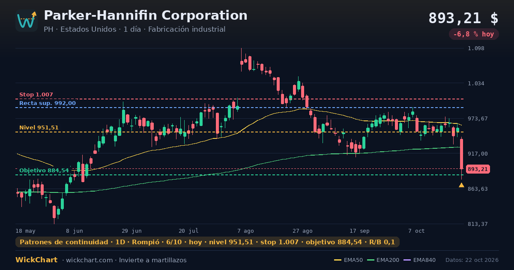The image size is (514, 270).
Task: Click the WickChart logo icon
Action: click(x=27, y=21)
